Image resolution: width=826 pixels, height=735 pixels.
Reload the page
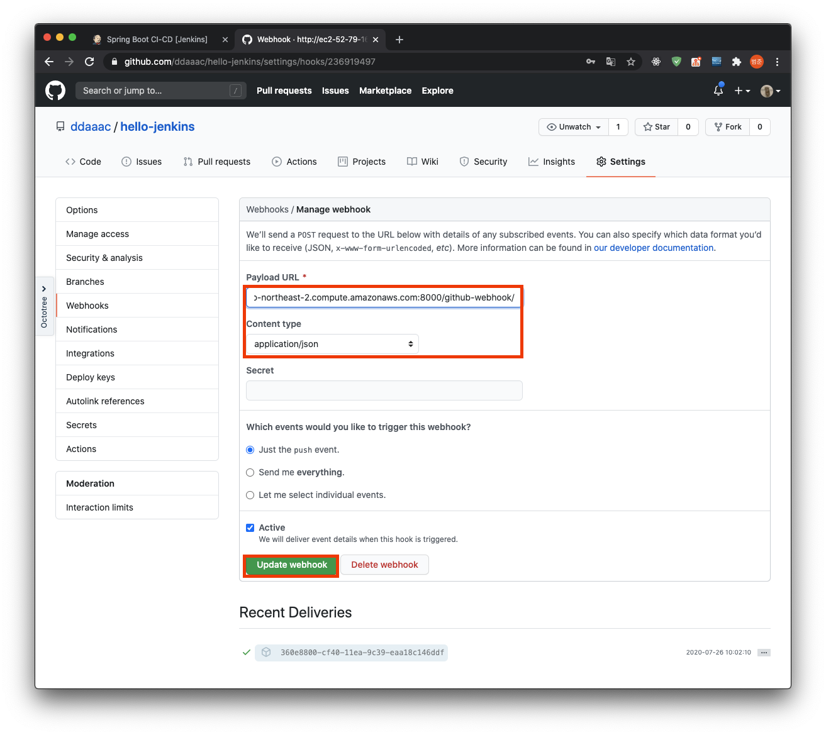(89, 62)
